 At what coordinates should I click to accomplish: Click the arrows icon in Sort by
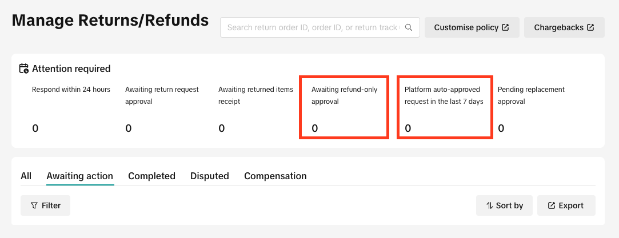coord(489,205)
